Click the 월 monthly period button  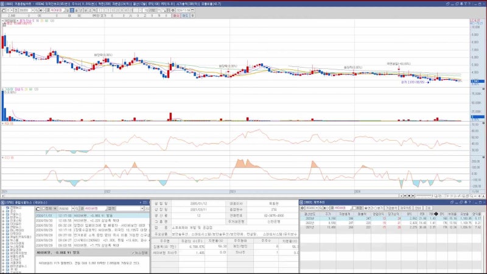(77, 10)
